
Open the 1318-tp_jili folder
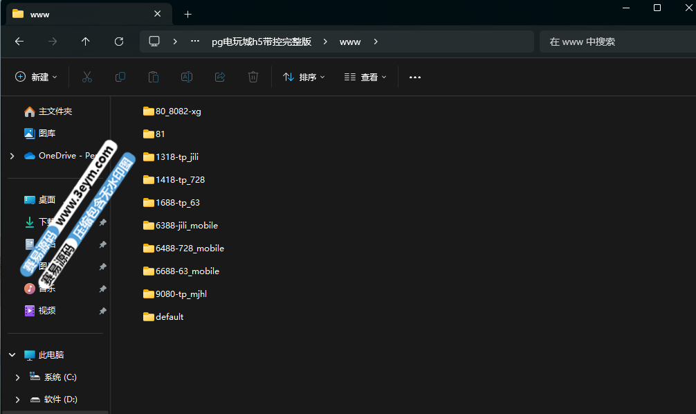click(176, 156)
